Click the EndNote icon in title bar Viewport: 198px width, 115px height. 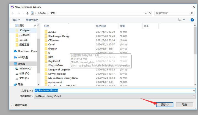(x=12, y=7)
